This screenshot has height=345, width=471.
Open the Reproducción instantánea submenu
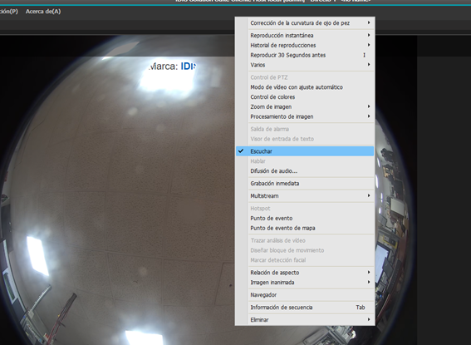click(305, 35)
